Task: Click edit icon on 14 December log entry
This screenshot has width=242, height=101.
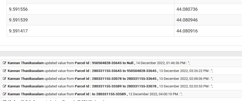Action: 5,63
